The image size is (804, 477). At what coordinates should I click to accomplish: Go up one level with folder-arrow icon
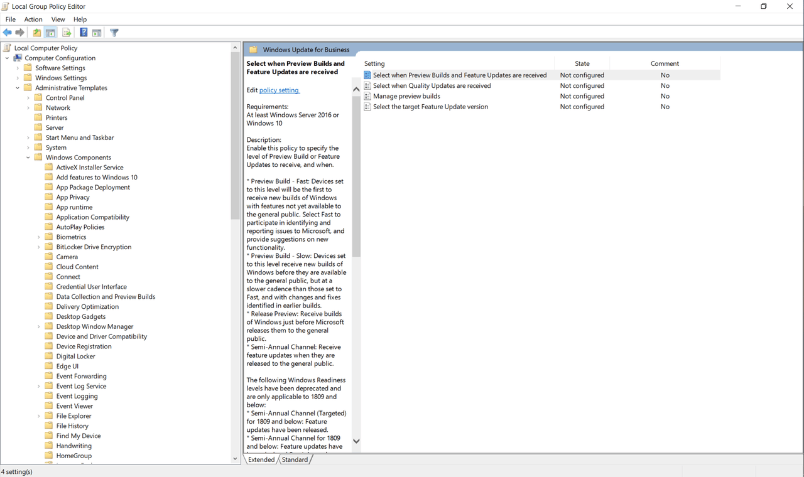(x=37, y=33)
